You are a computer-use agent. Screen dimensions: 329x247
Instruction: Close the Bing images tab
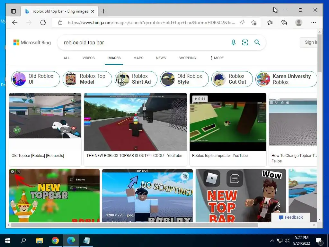[93, 11]
